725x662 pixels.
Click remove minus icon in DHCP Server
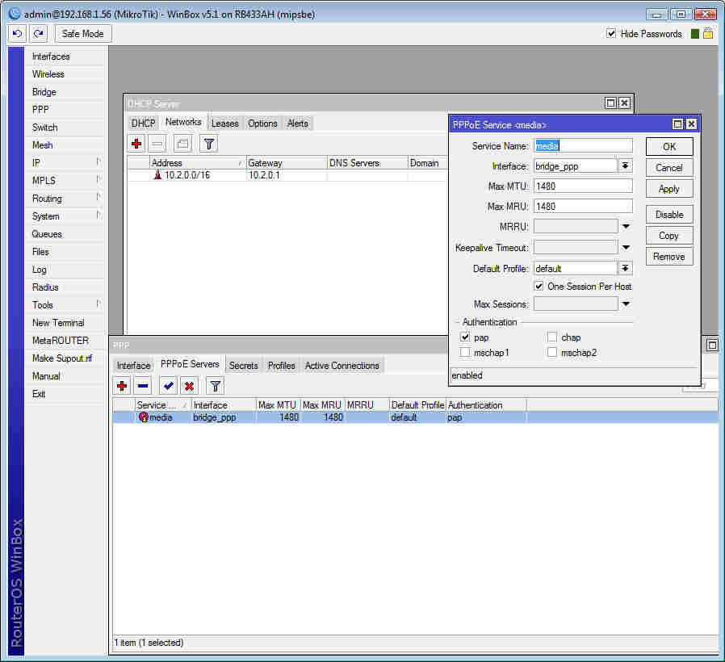[x=157, y=144]
